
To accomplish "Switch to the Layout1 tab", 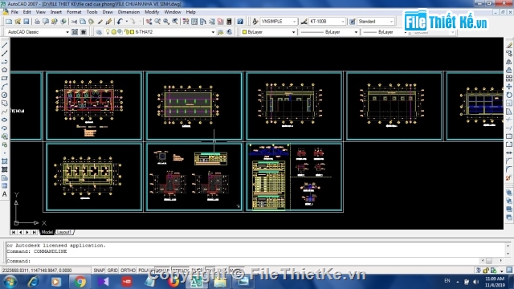I will [64, 232].
